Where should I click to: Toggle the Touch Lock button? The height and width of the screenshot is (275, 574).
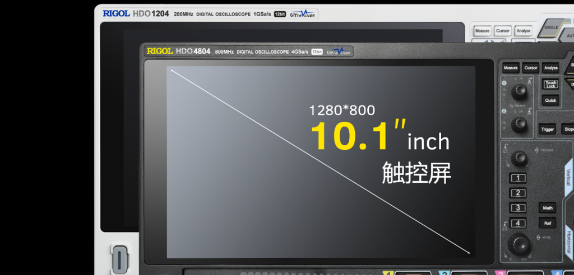tap(550, 84)
